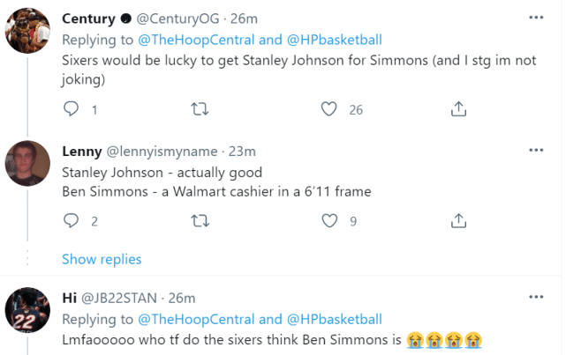
Task: Reply to Lenny's tweet
Action: (72, 222)
